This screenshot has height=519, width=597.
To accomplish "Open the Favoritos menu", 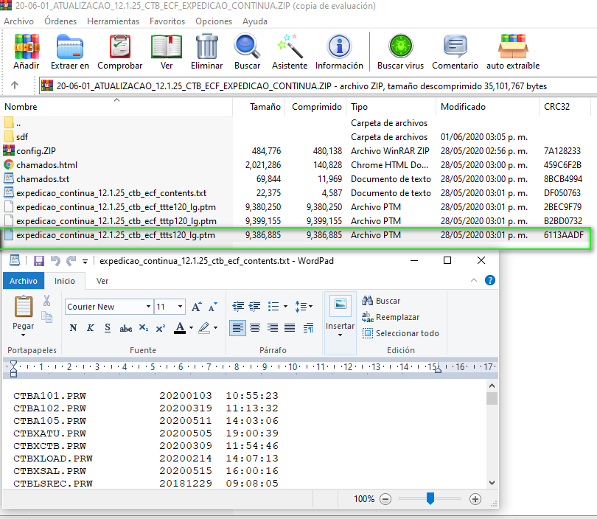I will [x=167, y=21].
